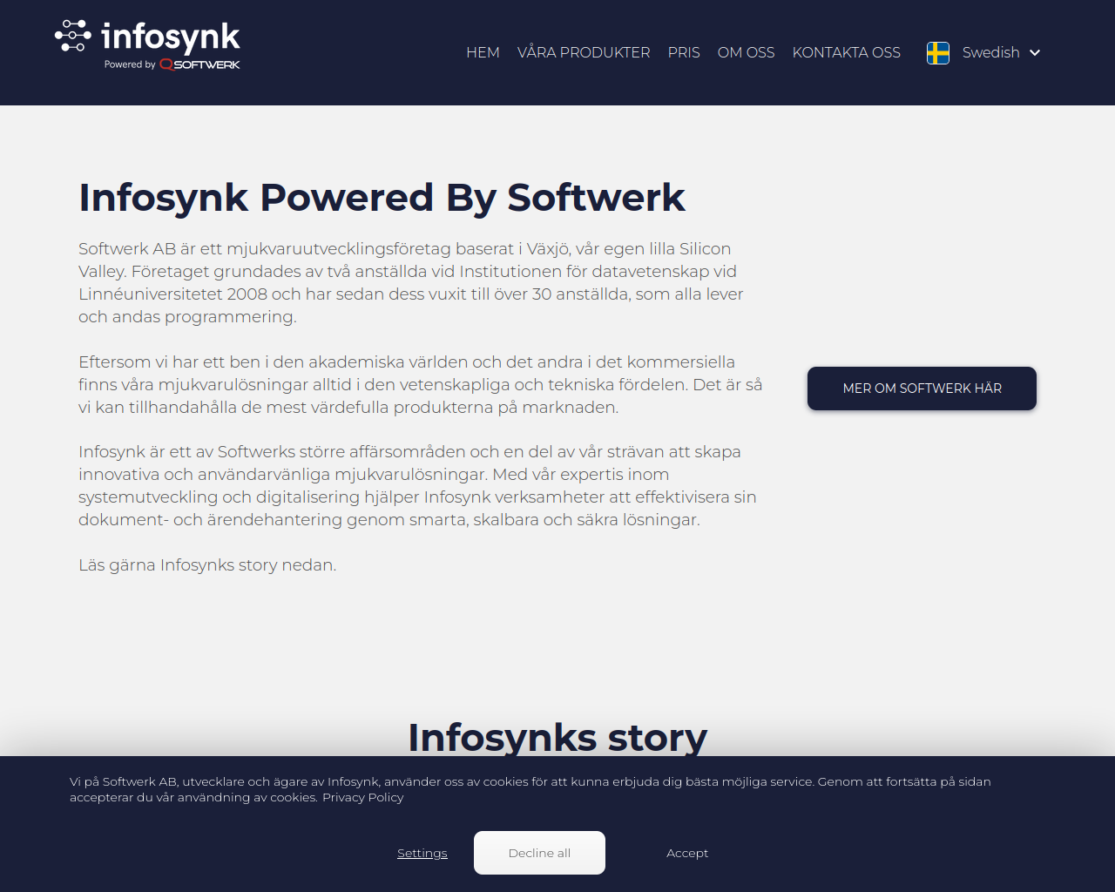Select KONTAKTA OSS in navigation
This screenshot has height=892, width=1115.
click(x=847, y=52)
